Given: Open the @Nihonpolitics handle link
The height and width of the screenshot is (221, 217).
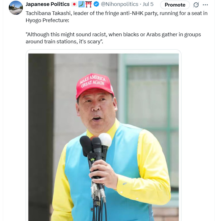Looking at the screenshot, I should (x=120, y=4).
